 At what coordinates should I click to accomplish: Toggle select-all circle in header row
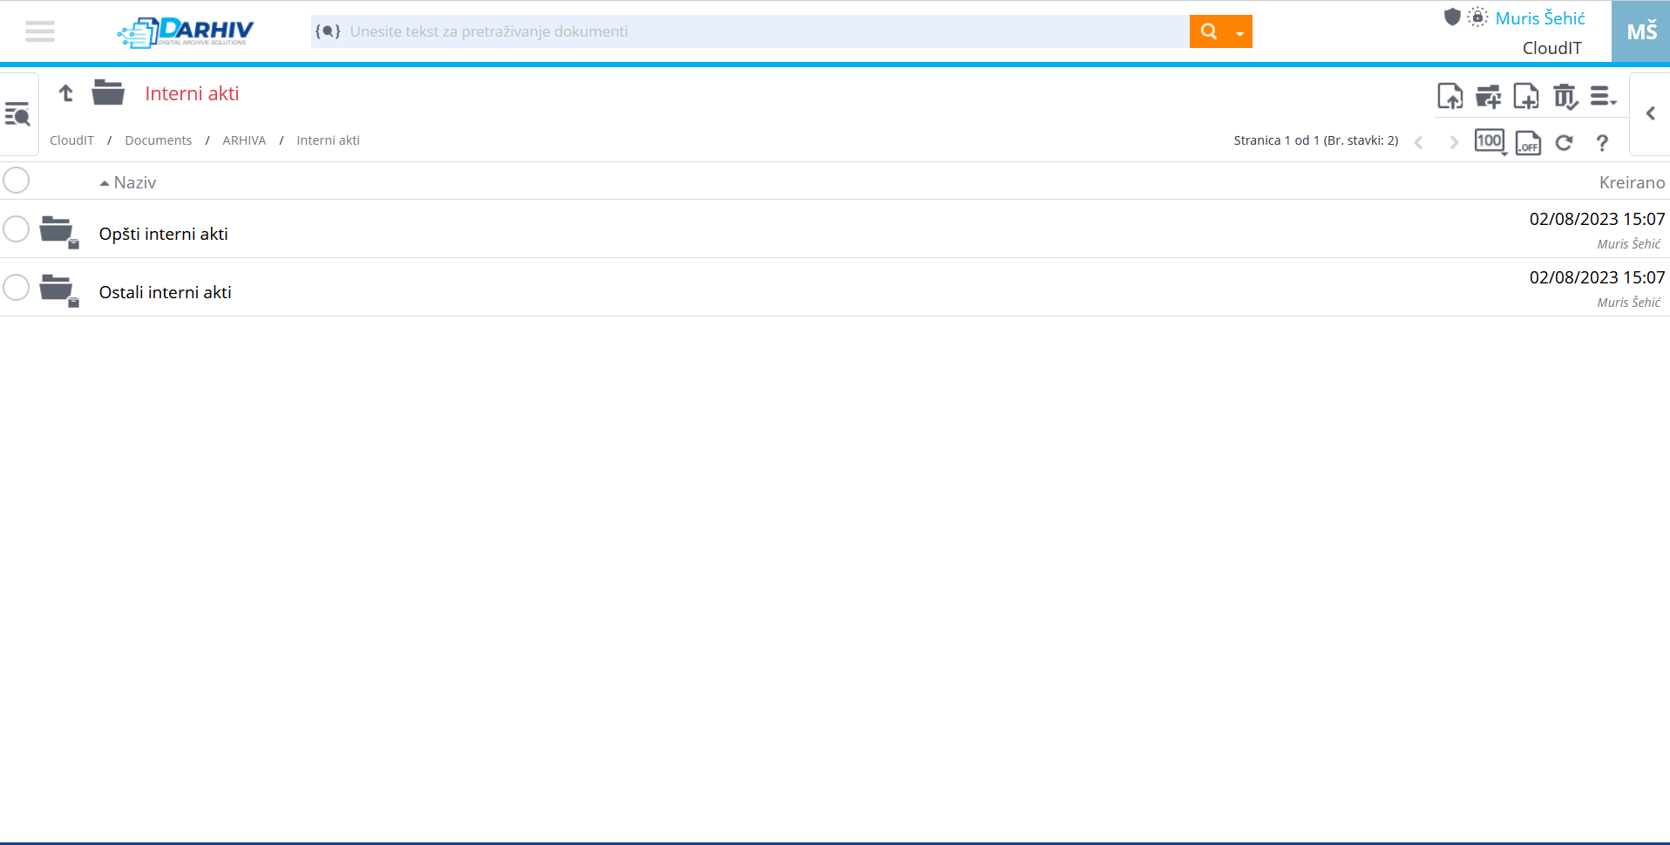tap(17, 181)
